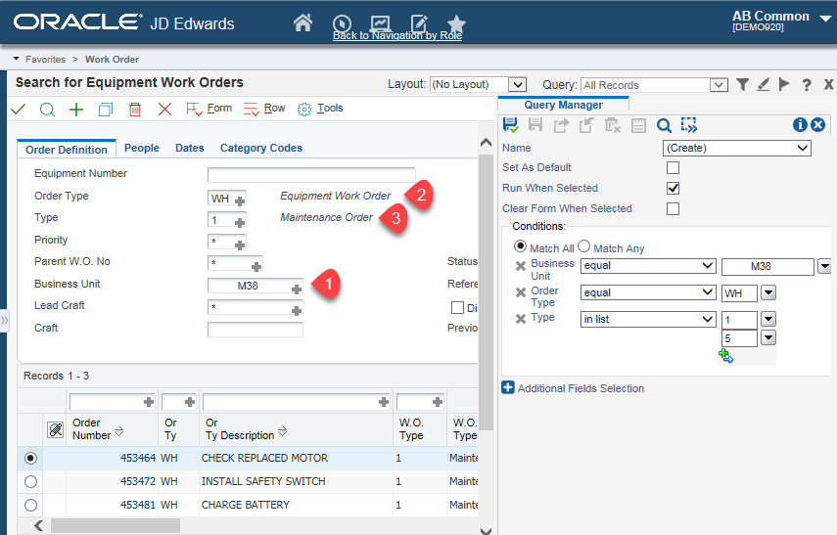Open order number 453464 link

(x=138, y=458)
